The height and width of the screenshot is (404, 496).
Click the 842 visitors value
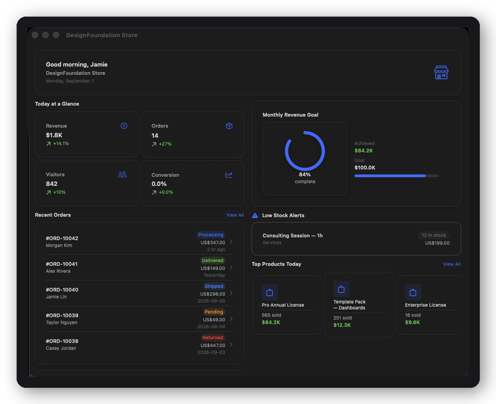click(x=51, y=184)
